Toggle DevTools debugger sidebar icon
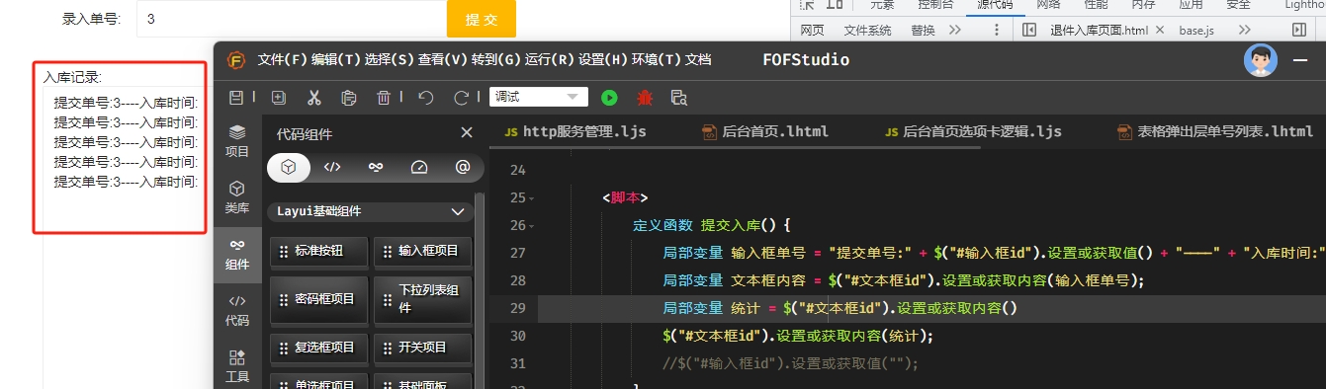The height and width of the screenshot is (389, 1326). pos(1299,31)
